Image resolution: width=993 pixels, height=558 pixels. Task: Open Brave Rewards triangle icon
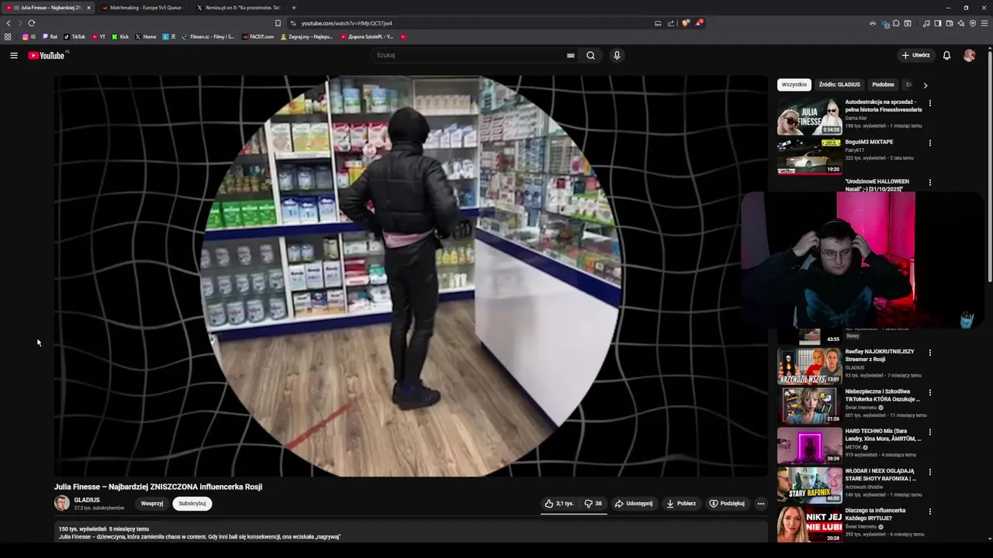point(699,23)
